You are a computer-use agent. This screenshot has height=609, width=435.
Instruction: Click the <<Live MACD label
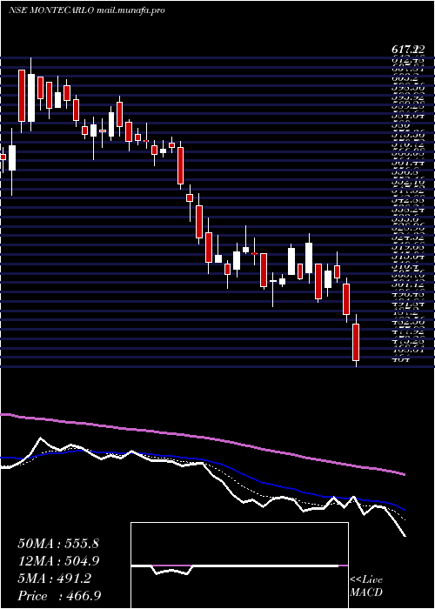click(x=366, y=586)
